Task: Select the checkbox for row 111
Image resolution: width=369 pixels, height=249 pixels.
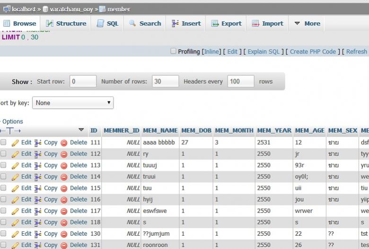Action: pos(3,142)
